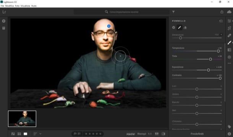Screen dimensions: 233x137
Task: Click the sort order icon
Action: coord(35,134)
